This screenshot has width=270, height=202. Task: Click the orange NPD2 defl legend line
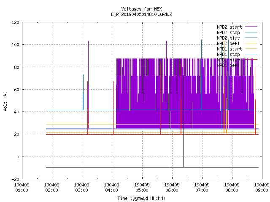(251, 43)
